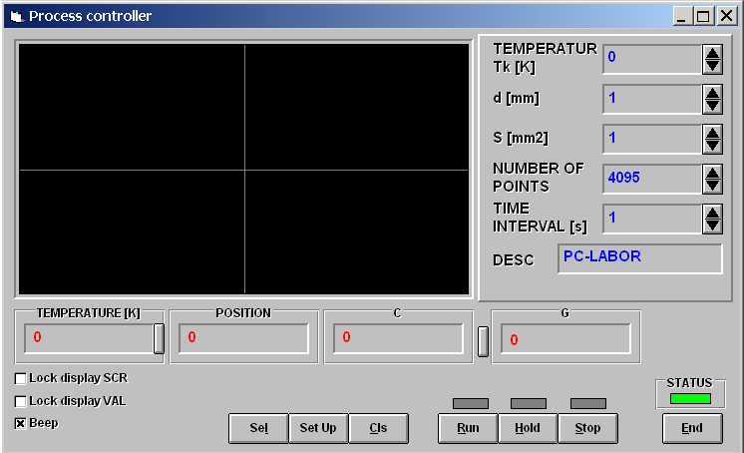
Task: Click the indicator lamp above Run
Action: tap(471, 404)
